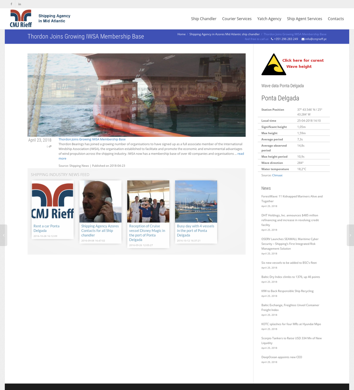Open DHT Holdings $485 million news
Image resolution: width=354 pixels, height=390 pixels.
290,220
